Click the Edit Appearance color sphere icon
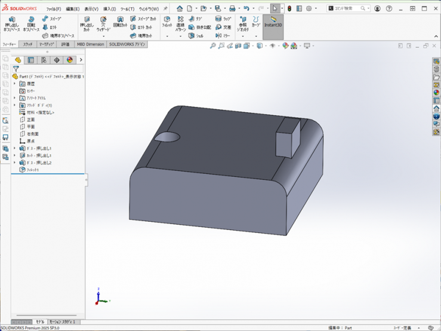This screenshot has width=441, height=331. [x=285, y=46]
